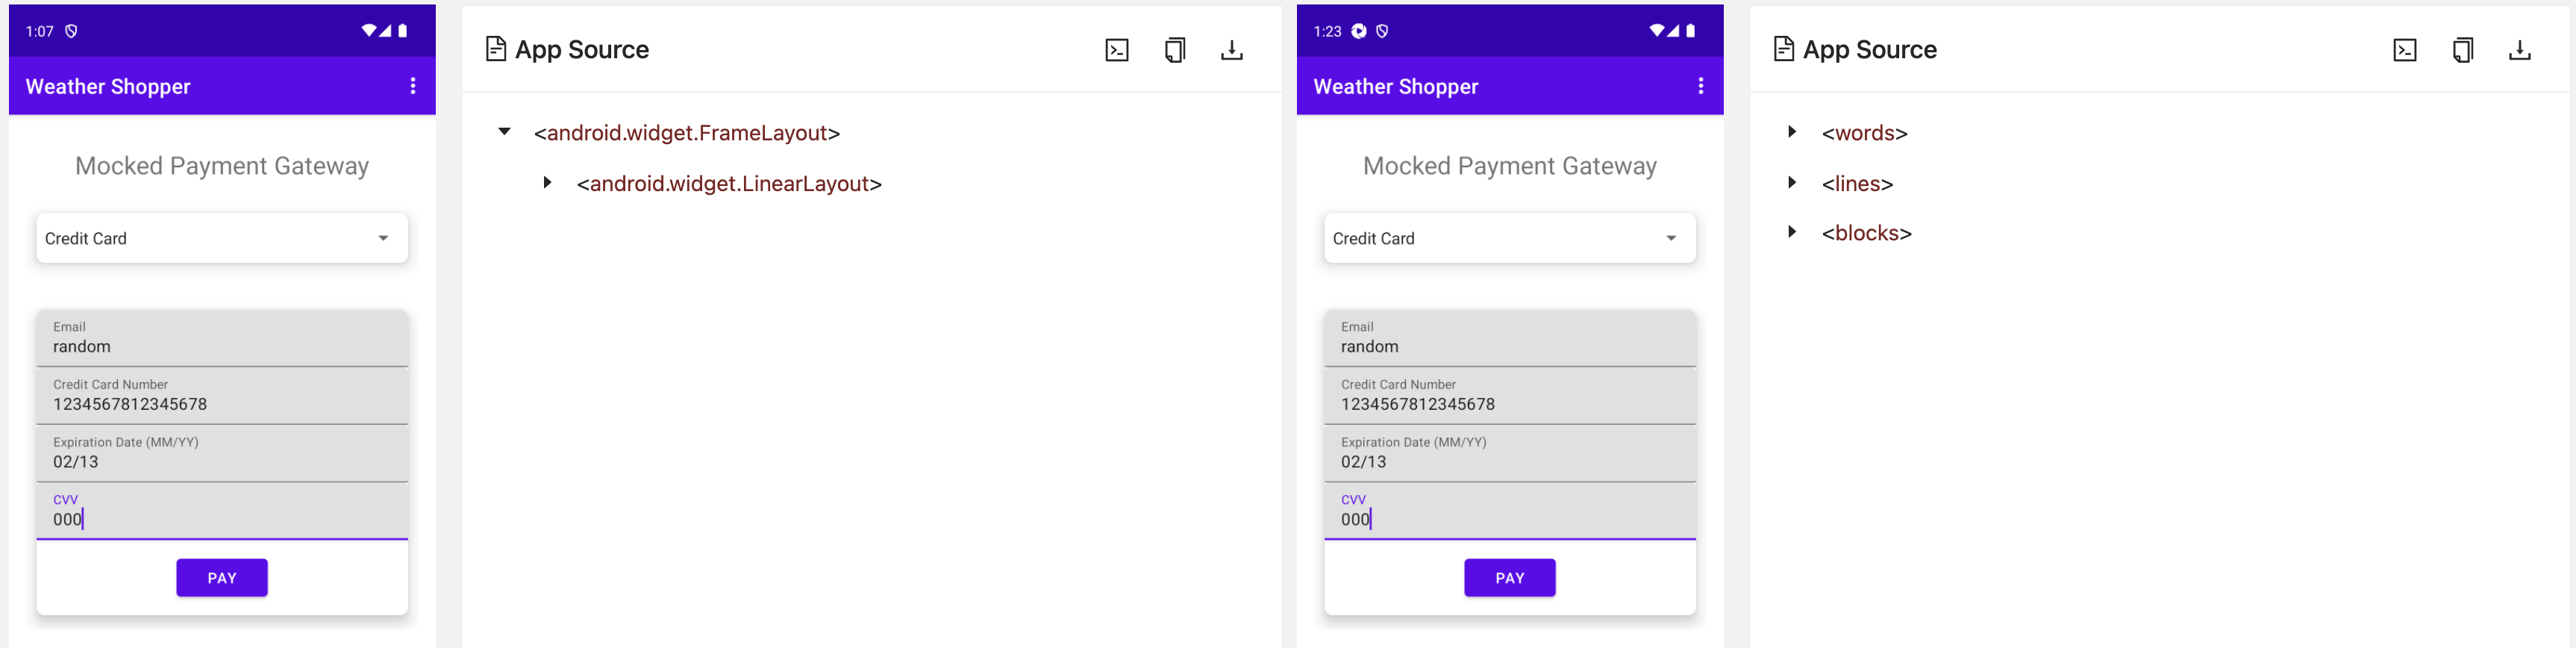Tap PAY button in right phone screen
Screen dimensions: 2576x648
click(1510, 578)
